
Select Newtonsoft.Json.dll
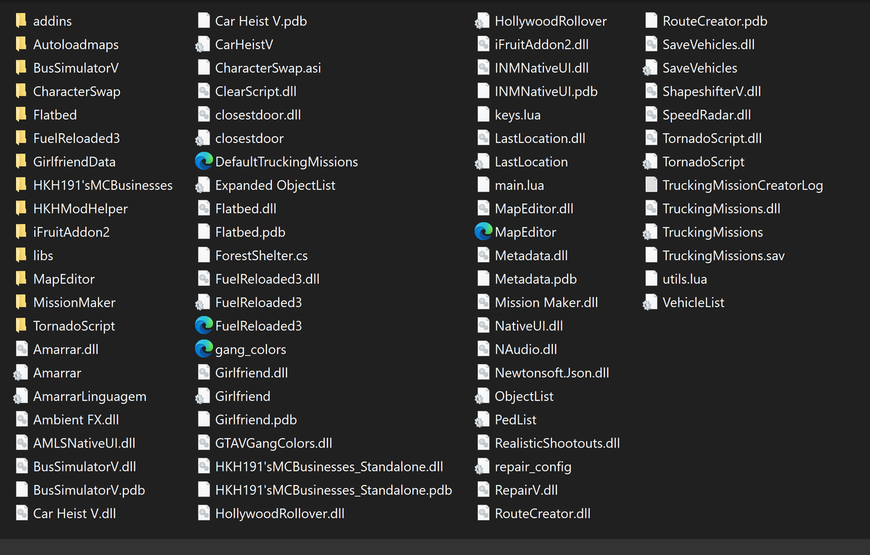543,373
